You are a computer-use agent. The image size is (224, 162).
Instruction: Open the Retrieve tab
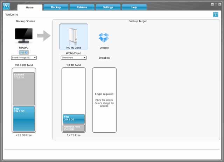(x=82, y=7)
